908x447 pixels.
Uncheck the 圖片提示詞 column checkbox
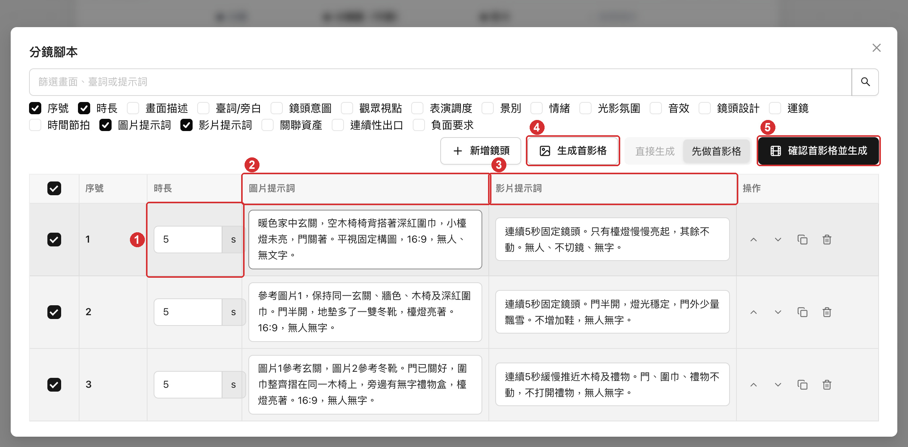[105, 125]
